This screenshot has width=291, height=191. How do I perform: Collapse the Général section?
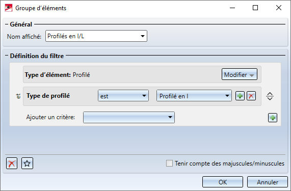pyautogui.click(x=7, y=24)
